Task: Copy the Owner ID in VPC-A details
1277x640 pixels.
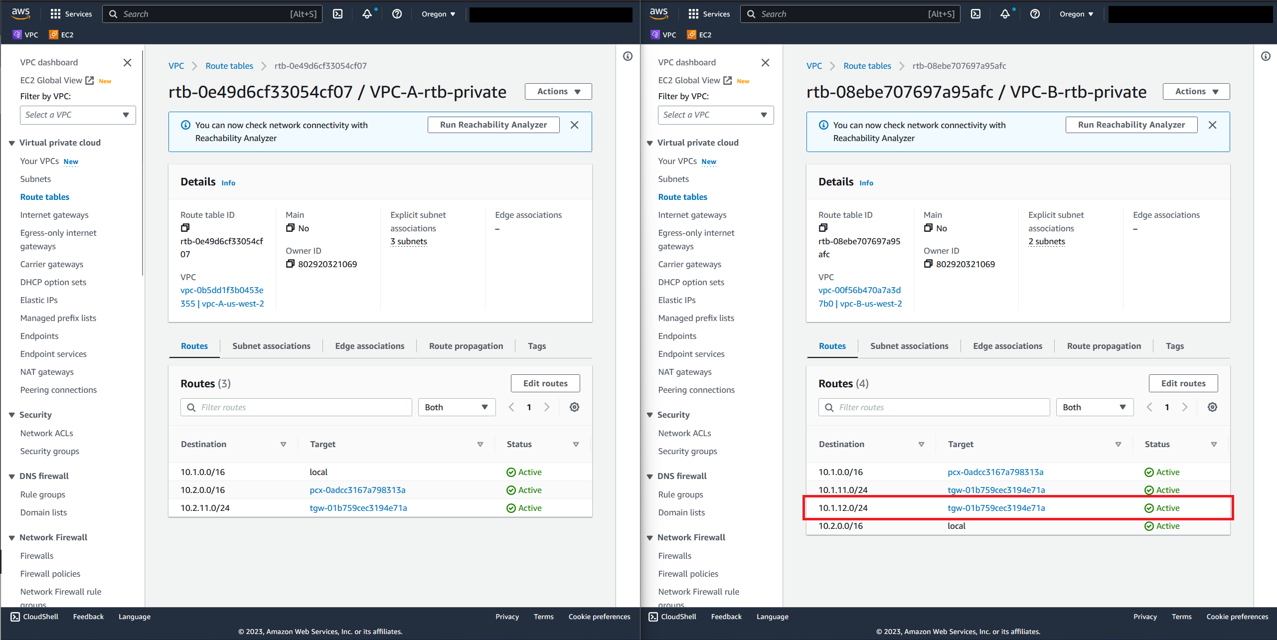Action: 290,264
